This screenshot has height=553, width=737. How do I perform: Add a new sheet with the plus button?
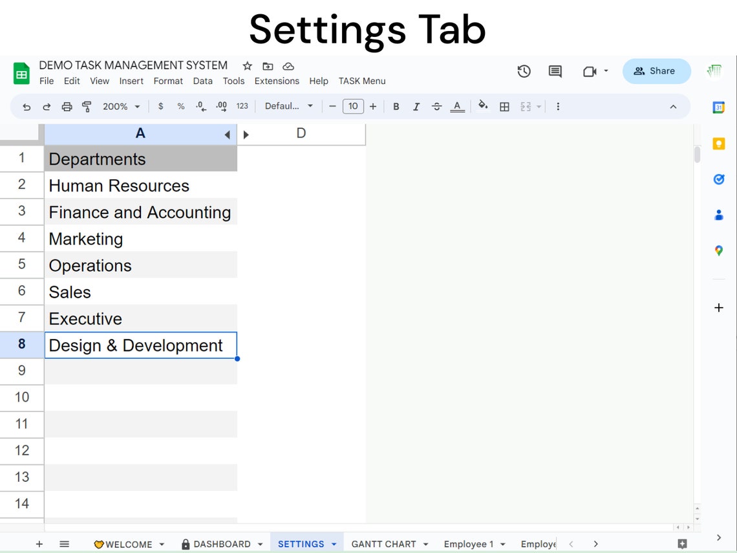click(39, 544)
